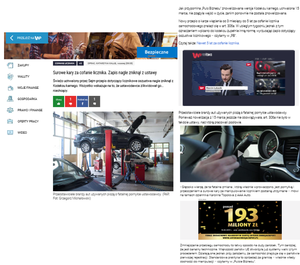This screenshot has height=265, width=300.
Task: Click the Oferty Pracy briefcase icon
Action: coord(10,121)
